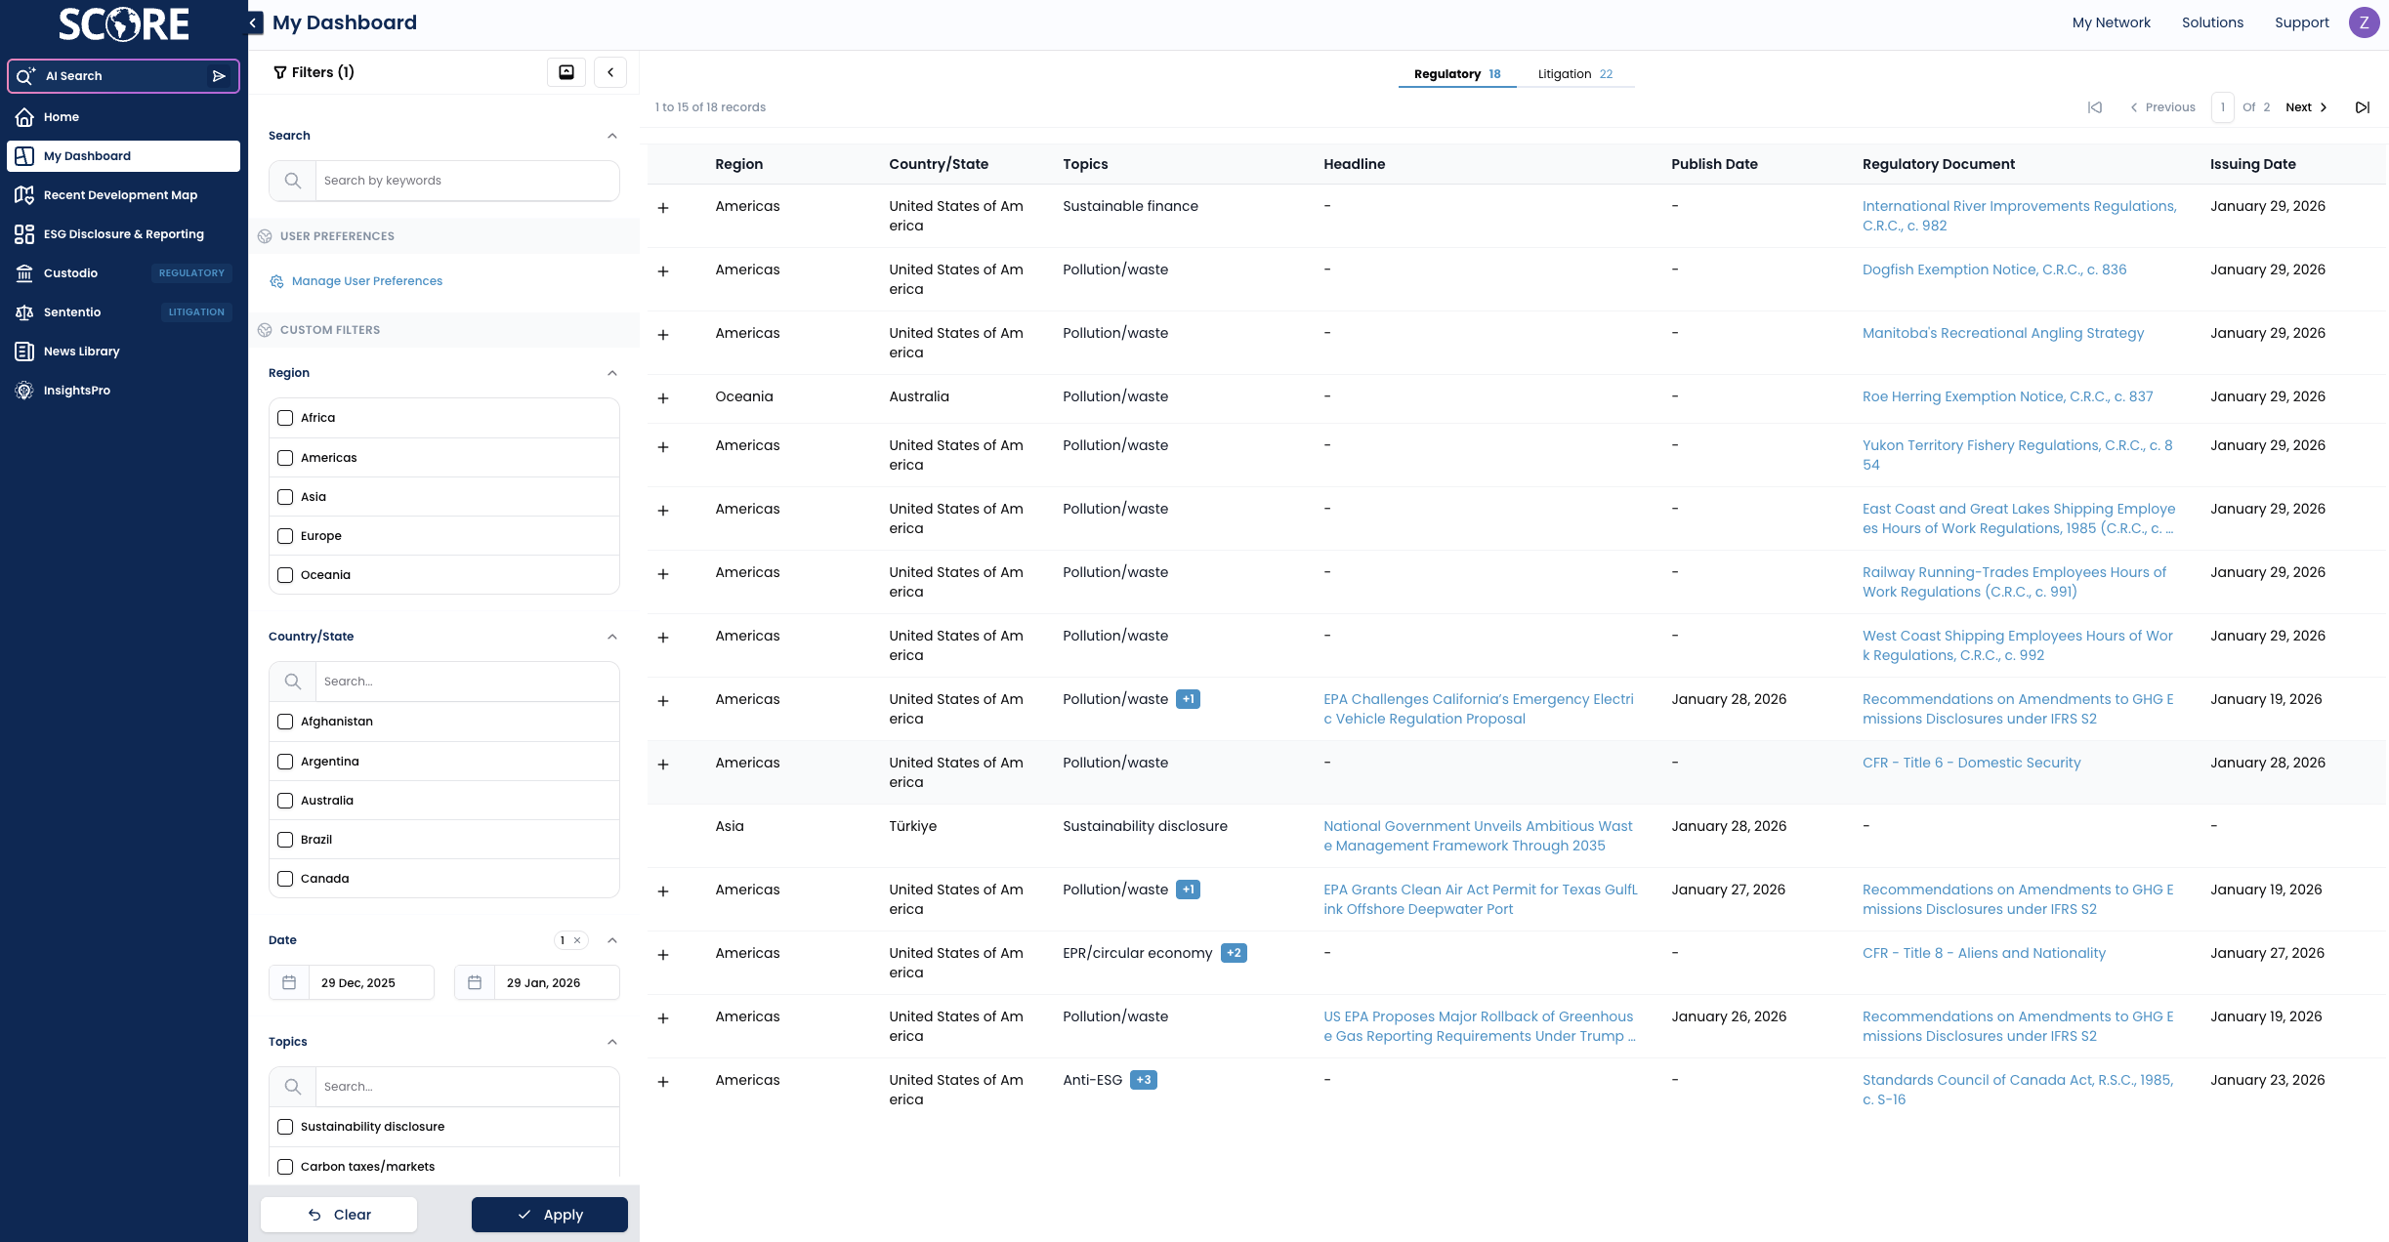
Task: Collapse filters panel with chevron button
Action: pyautogui.click(x=610, y=72)
